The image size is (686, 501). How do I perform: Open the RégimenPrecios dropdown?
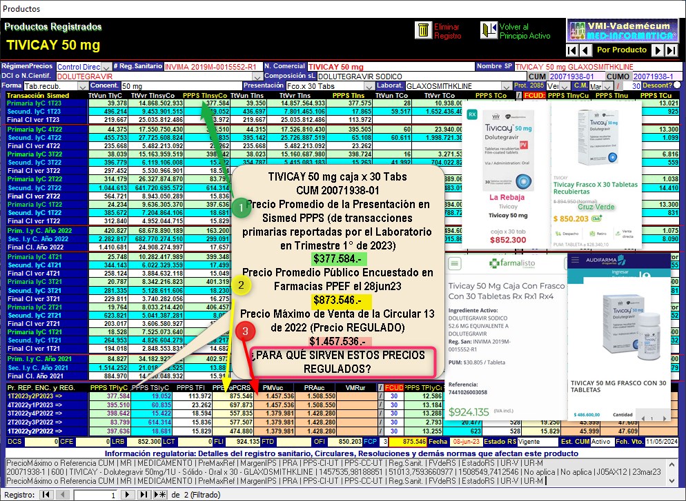(x=106, y=67)
